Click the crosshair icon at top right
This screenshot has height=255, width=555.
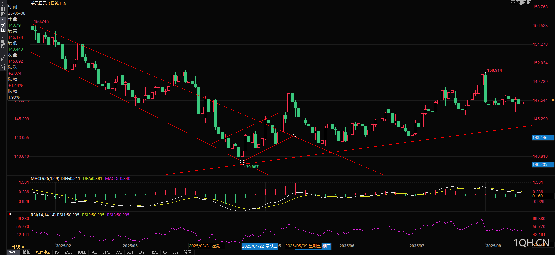point(513,3)
